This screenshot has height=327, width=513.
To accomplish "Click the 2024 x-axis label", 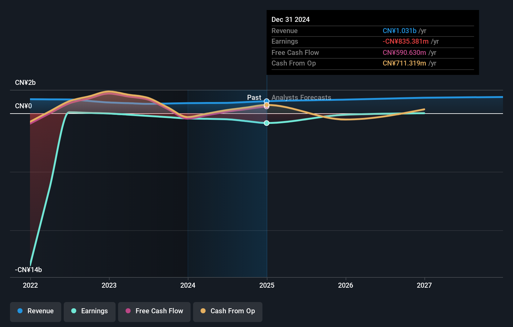I will pyautogui.click(x=188, y=286).
